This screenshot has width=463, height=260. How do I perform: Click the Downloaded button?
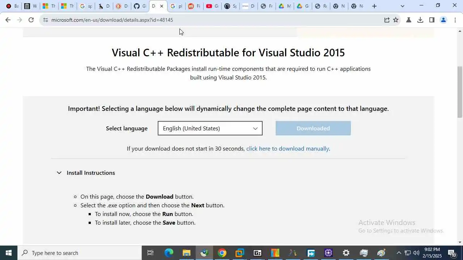pos(313,128)
